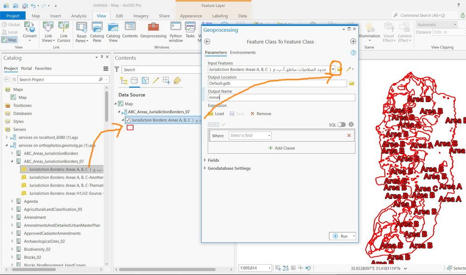
Task: Select List By Editing pencil icon
Action: pos(156,81)
